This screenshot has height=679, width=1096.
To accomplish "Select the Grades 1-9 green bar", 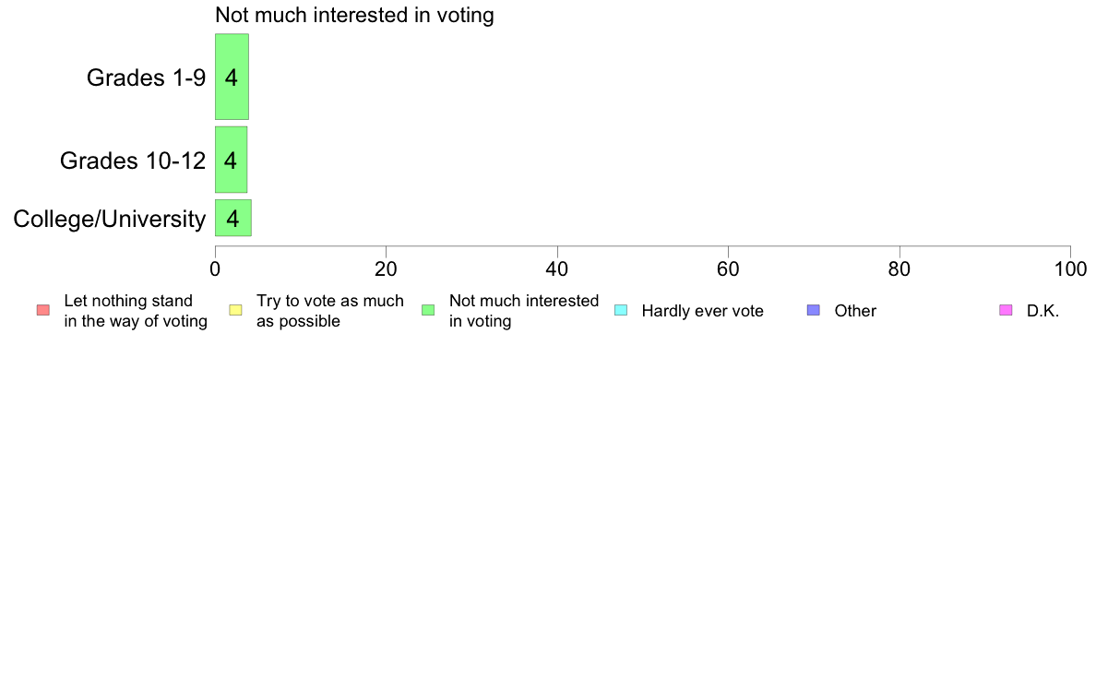I will point(232,77).
